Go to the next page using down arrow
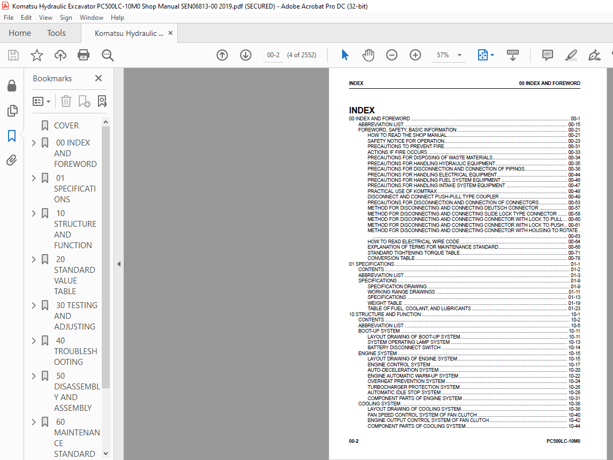Image resolution: width=613 pixels, height=460 pixels. pyautogui.click(x=246, y=55)
